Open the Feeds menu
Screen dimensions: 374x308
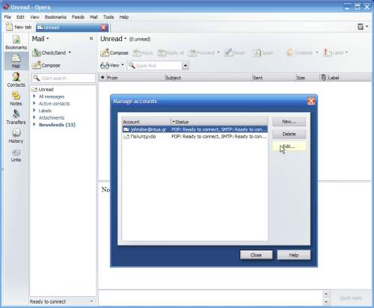click(x=78, y=17)
